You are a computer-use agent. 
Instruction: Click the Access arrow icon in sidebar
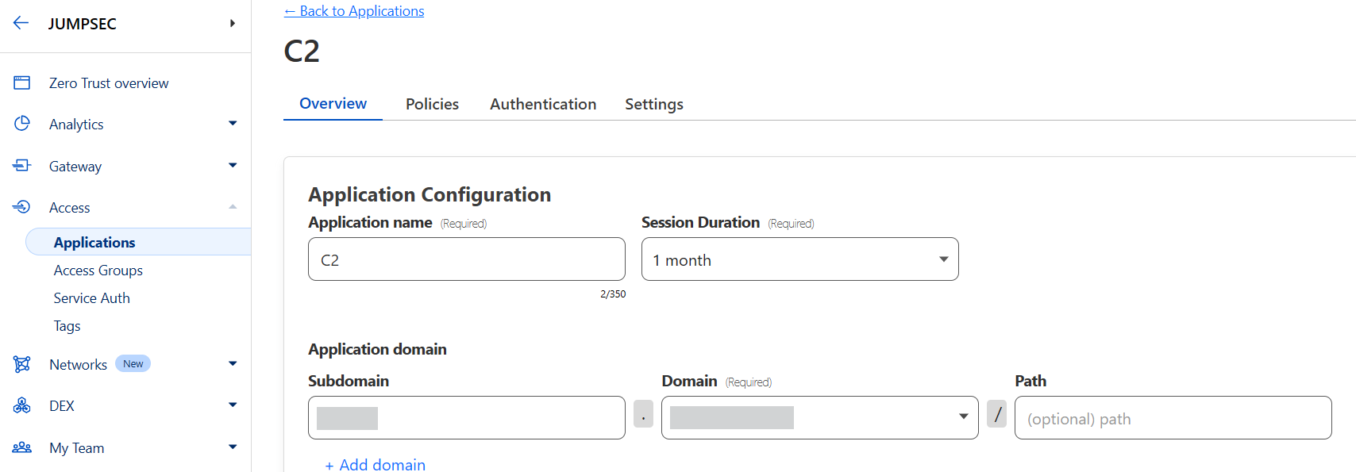(22, 207)
